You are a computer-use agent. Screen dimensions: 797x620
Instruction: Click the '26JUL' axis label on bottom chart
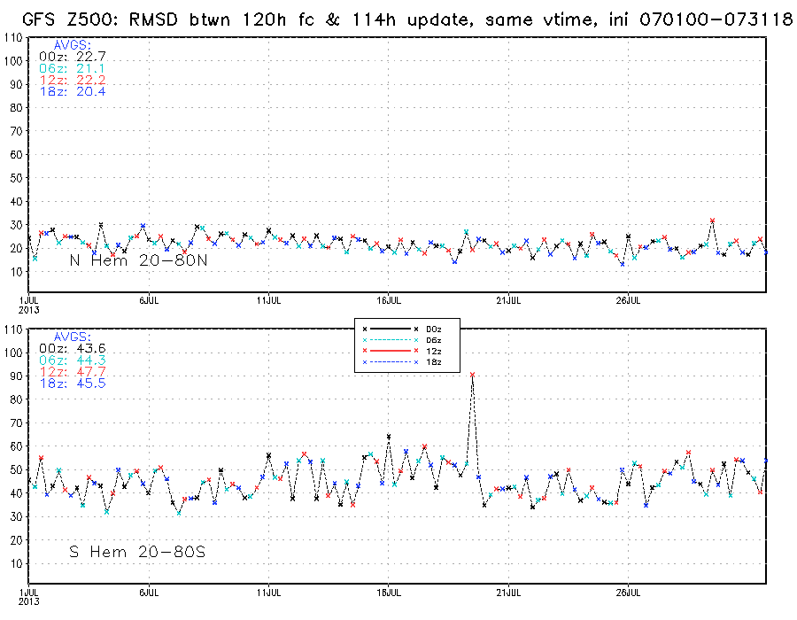tap(629, 593)
